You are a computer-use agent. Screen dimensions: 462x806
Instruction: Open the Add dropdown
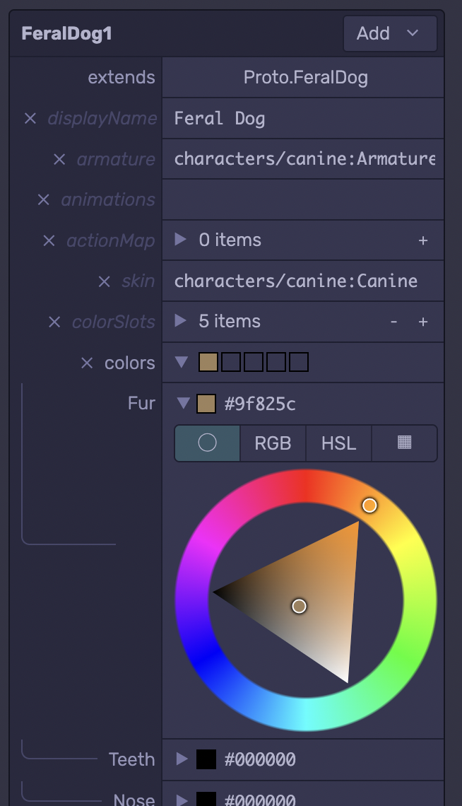[x=390, y=33]
